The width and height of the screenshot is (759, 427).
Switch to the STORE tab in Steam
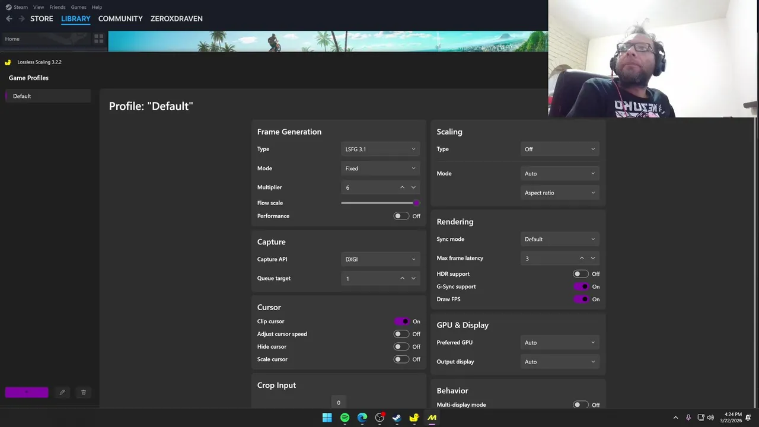click(x=42, y=18)
